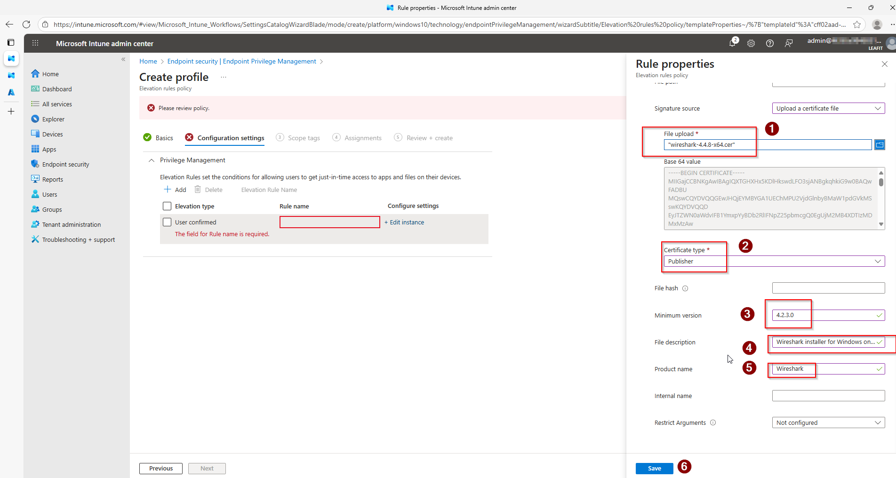
Task: Open the feedback icon in header
Action: (789, 43)
